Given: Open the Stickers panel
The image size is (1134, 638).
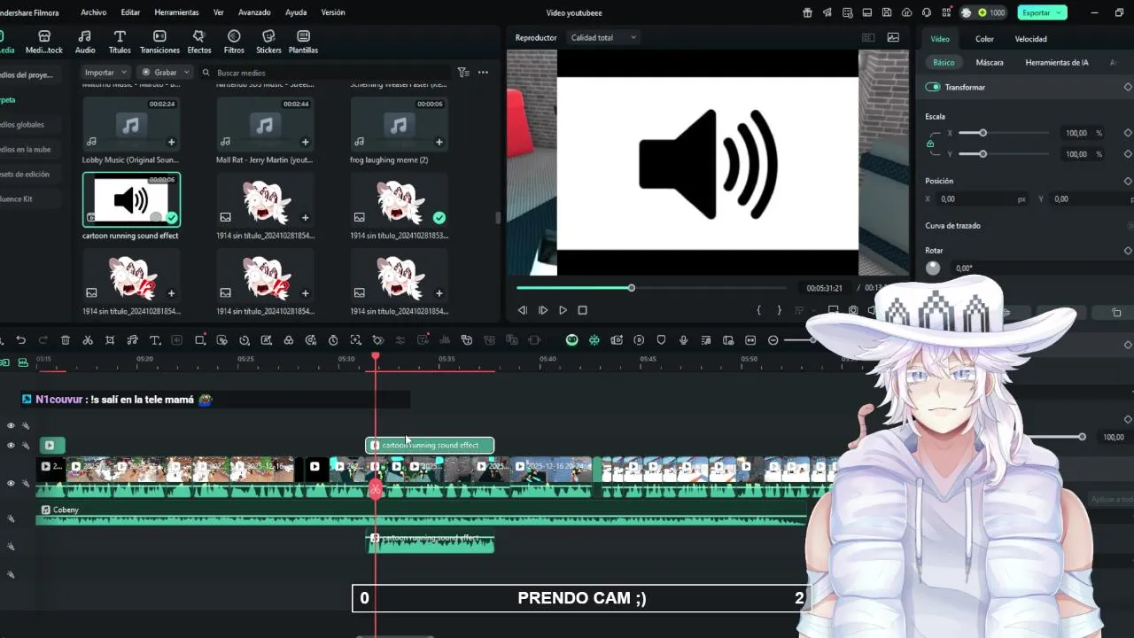Looking at the screenshot, I should [x=268, y=41].
